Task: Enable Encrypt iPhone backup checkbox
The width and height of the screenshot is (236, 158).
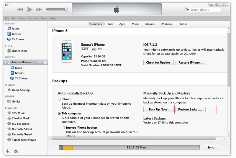Action: pos(63,128)
